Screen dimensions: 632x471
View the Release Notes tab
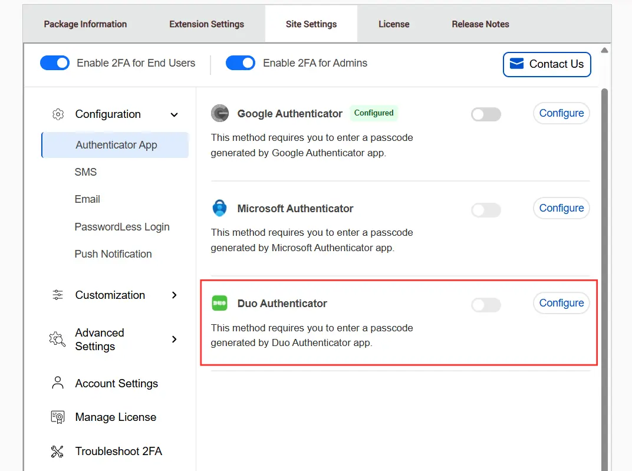(x=480, y=24)
